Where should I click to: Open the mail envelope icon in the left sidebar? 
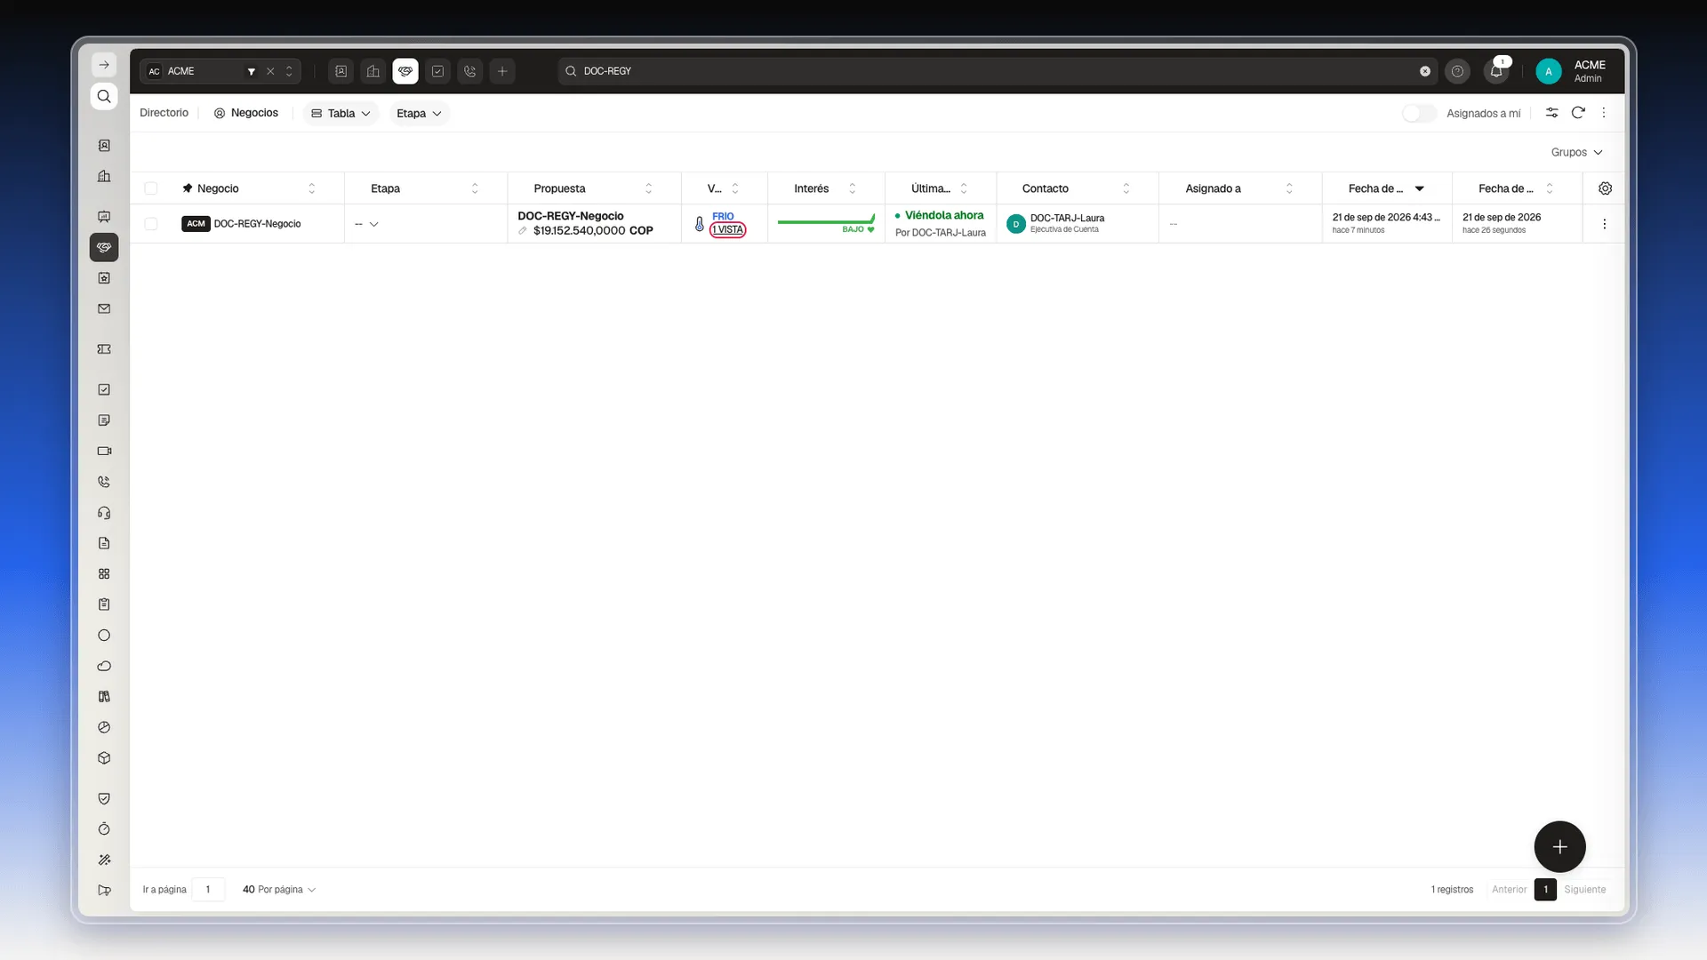pyautogui.click(x=104, y=308)
